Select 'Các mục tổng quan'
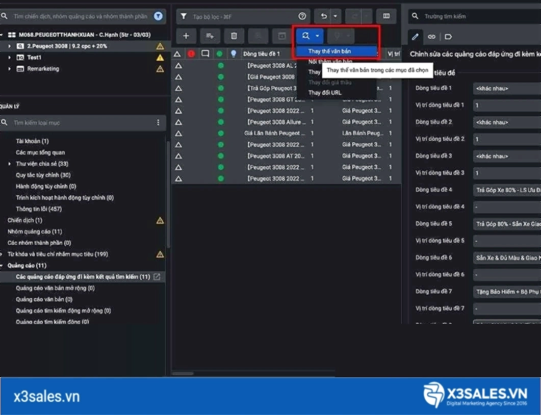The width and height of the screenshot is (541, 415). click(40, 152)
